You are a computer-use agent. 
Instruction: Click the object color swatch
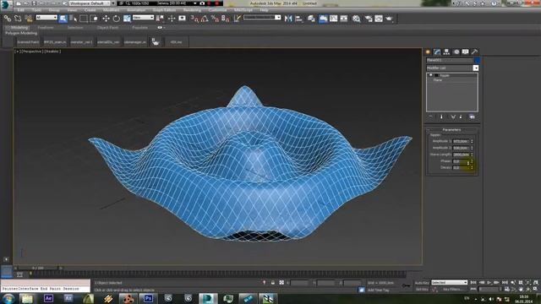pos(477,60)
